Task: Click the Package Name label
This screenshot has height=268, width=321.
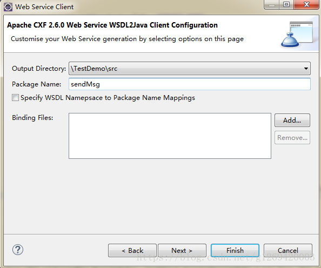Action: click(x=36, y=84)
